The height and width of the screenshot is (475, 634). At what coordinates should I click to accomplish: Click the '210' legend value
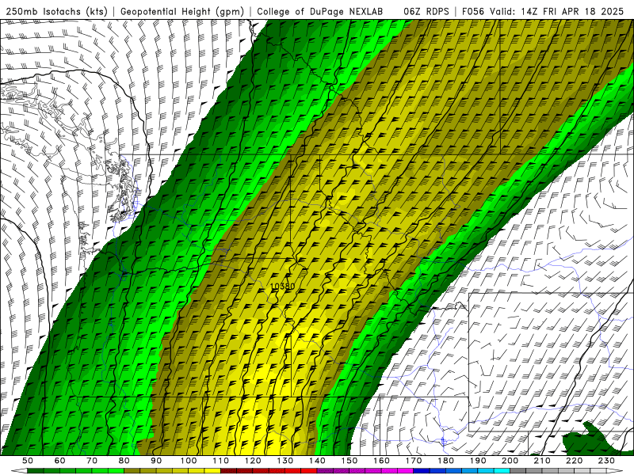click(x=543, y=461)
